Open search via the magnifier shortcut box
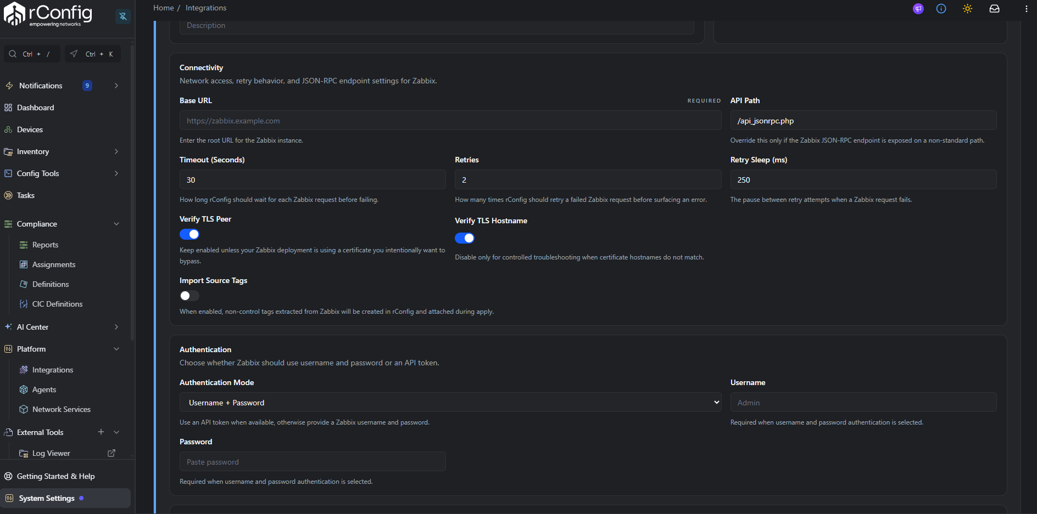Screen dimensions: 1037x514 (x=31, y=54)
